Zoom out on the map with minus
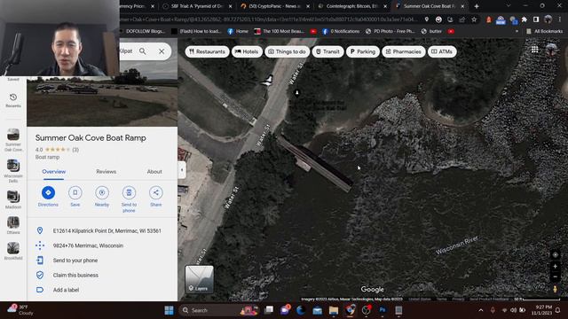 pos(555,276)
